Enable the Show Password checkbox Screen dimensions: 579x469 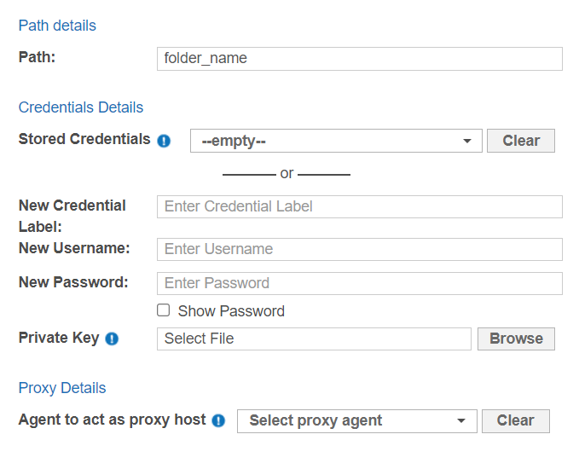(164, 310)
